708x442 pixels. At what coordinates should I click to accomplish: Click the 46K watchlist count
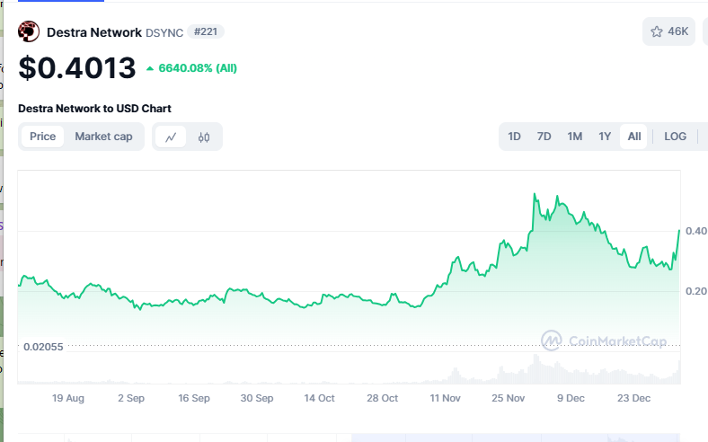point(677,31)
